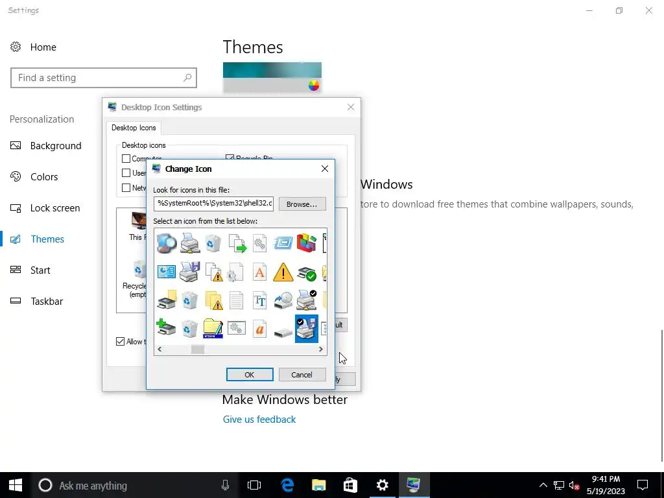Pick the documents with green arrow icon
This screenshot has height=498, width=664.
tap(237, 244)
